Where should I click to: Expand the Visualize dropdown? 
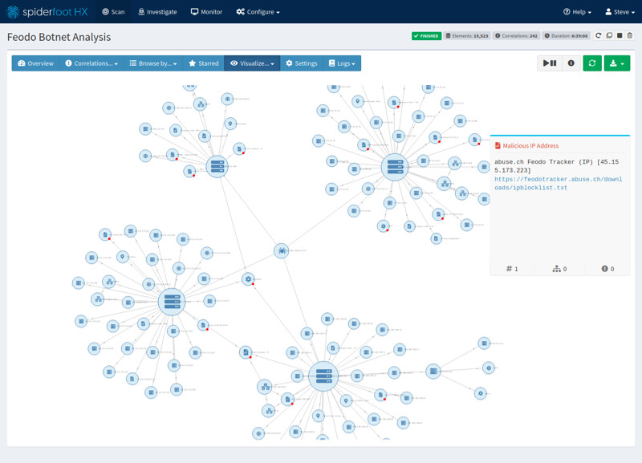[252, 63]
